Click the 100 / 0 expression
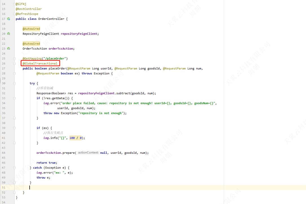 (x=76, y=138)
